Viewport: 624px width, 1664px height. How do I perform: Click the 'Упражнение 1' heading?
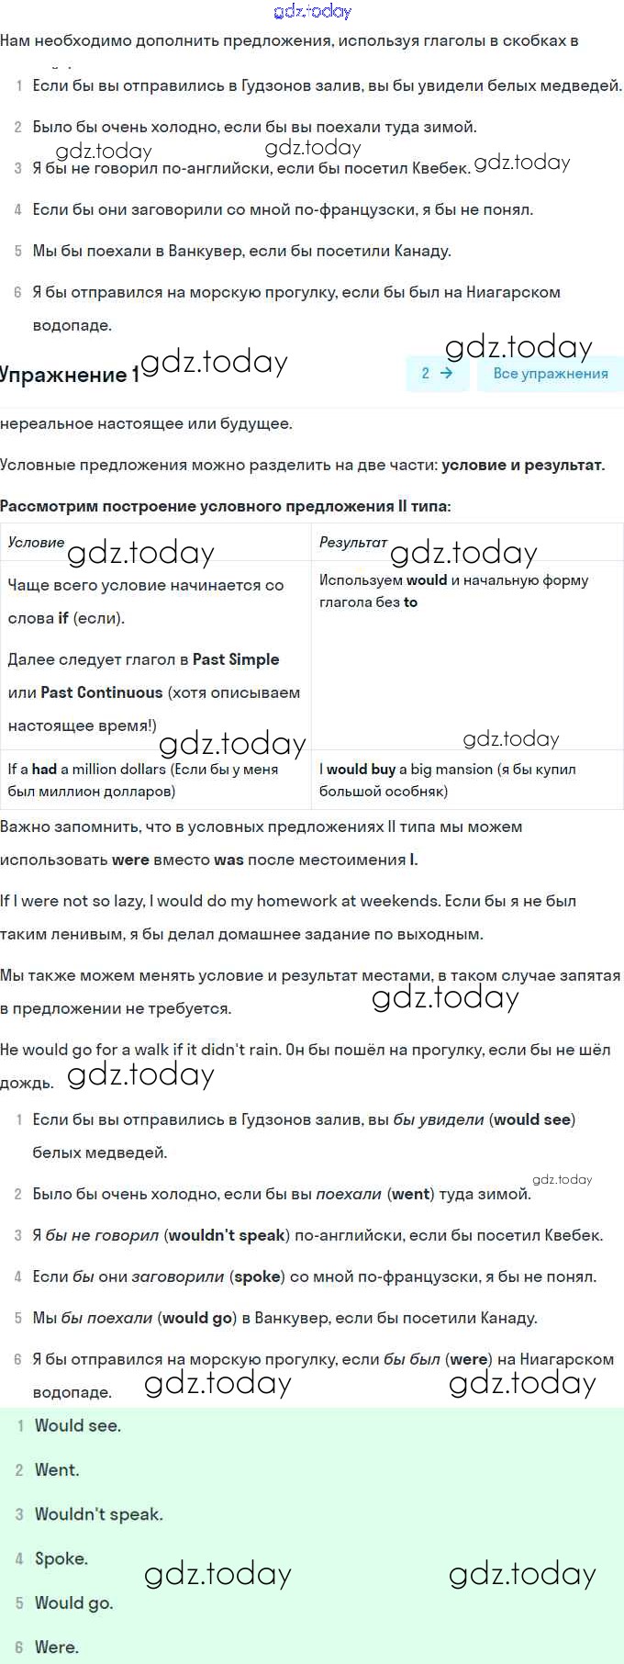[69, 375]
